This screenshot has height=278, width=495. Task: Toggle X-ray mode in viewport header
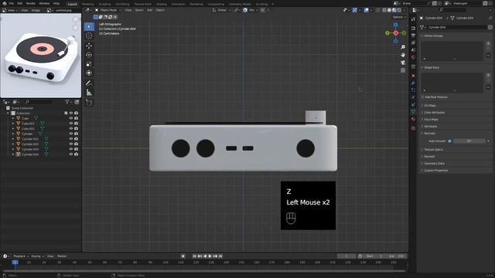click(x=378, y=10)
